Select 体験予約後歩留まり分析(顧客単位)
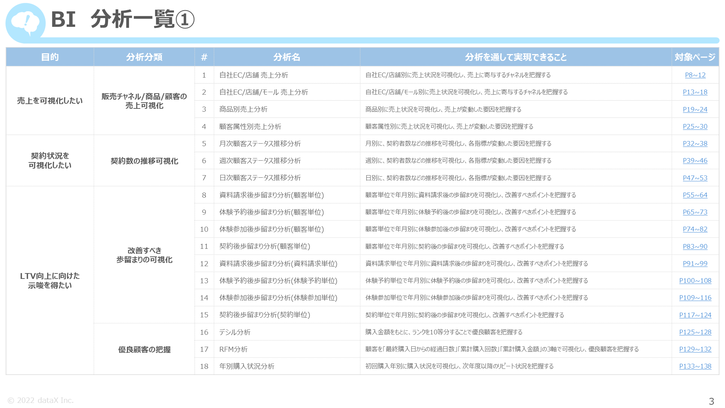725x408 pixels. [272, 212]
